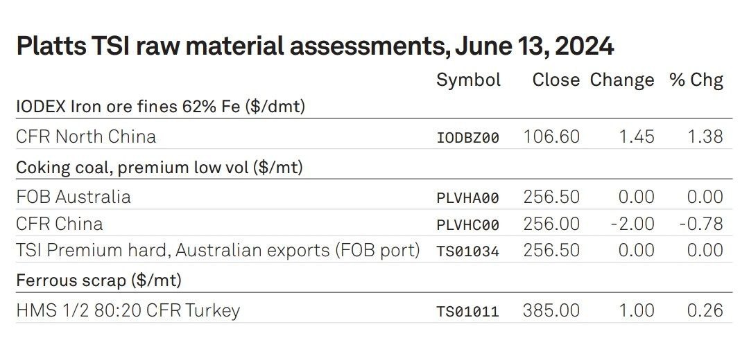The height and width of the screenshot is (356, 749).
Task: Click the 106.60 close value
Action: pos(552,137)
